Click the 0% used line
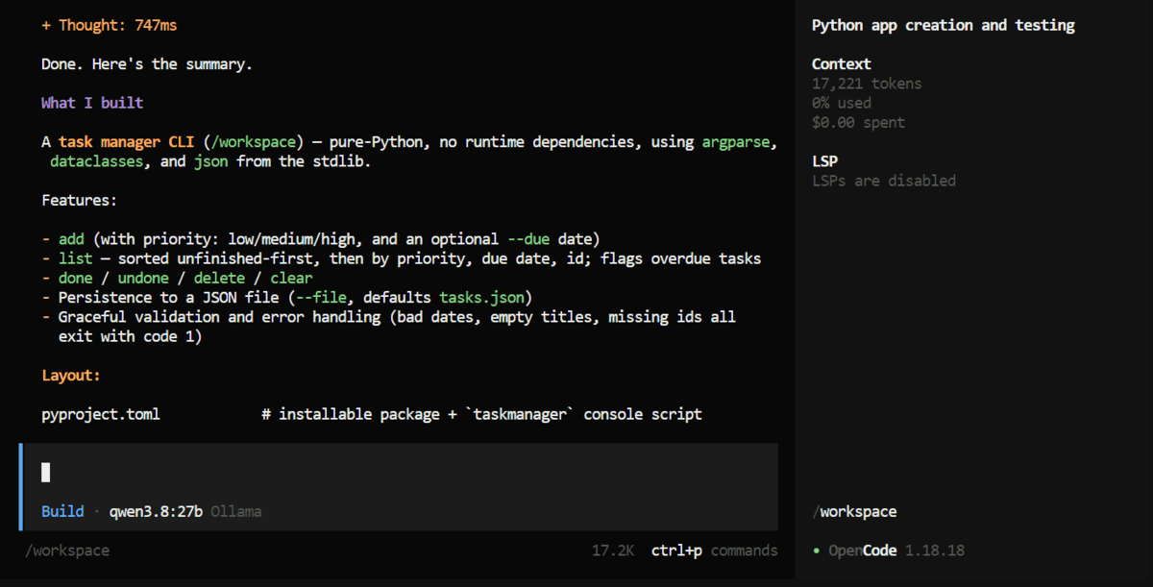Viewport: 1153px width, 587px height. 842,103
